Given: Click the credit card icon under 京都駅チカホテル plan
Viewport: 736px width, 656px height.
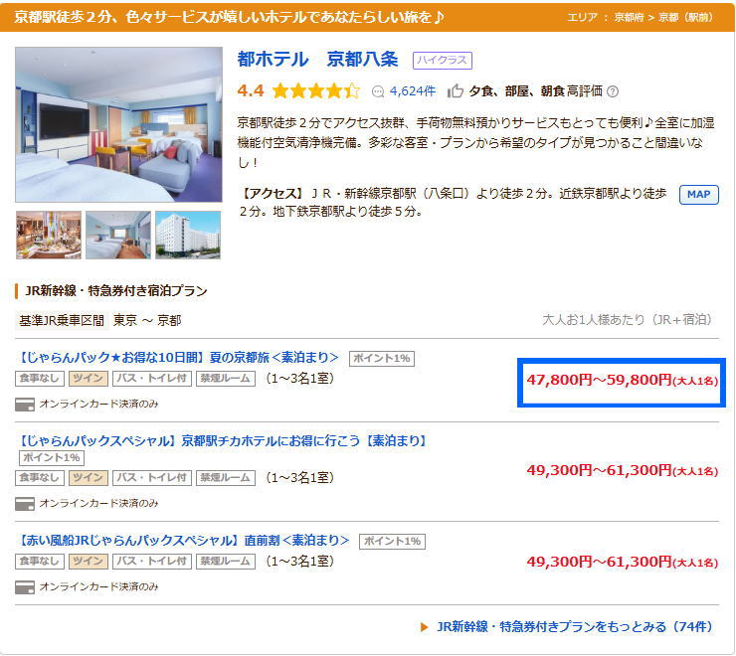Looking at the screenshot, I should click(x=25, y=504).
